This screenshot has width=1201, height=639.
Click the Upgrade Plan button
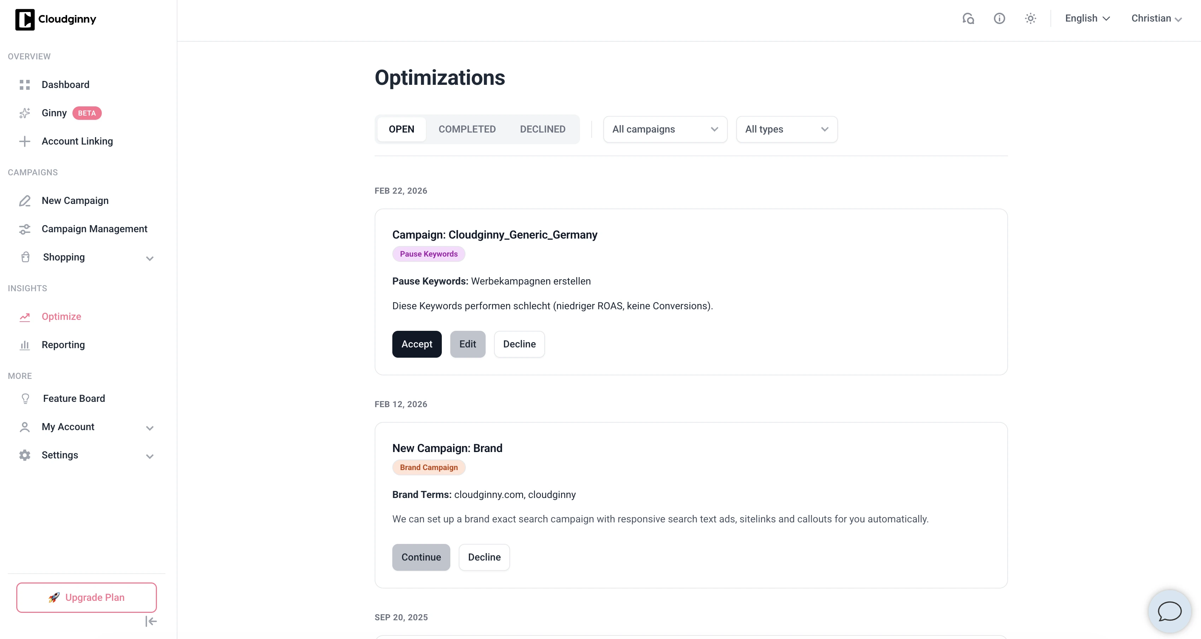click(87, 598)
